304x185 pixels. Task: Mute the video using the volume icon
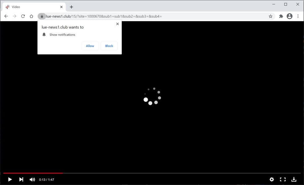coord(32,179)
